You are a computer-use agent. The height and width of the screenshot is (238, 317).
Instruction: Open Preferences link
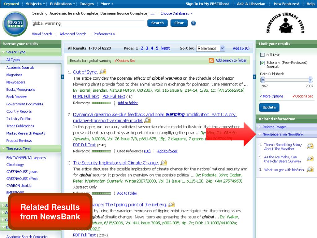[104, 34]
